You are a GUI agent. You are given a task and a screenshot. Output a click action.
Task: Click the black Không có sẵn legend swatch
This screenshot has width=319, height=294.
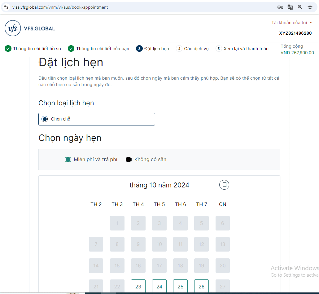coord(129,160)
